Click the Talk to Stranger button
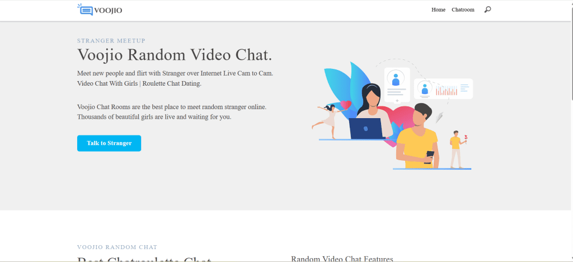Screen dimensions: 573x262 coord(109,143)
